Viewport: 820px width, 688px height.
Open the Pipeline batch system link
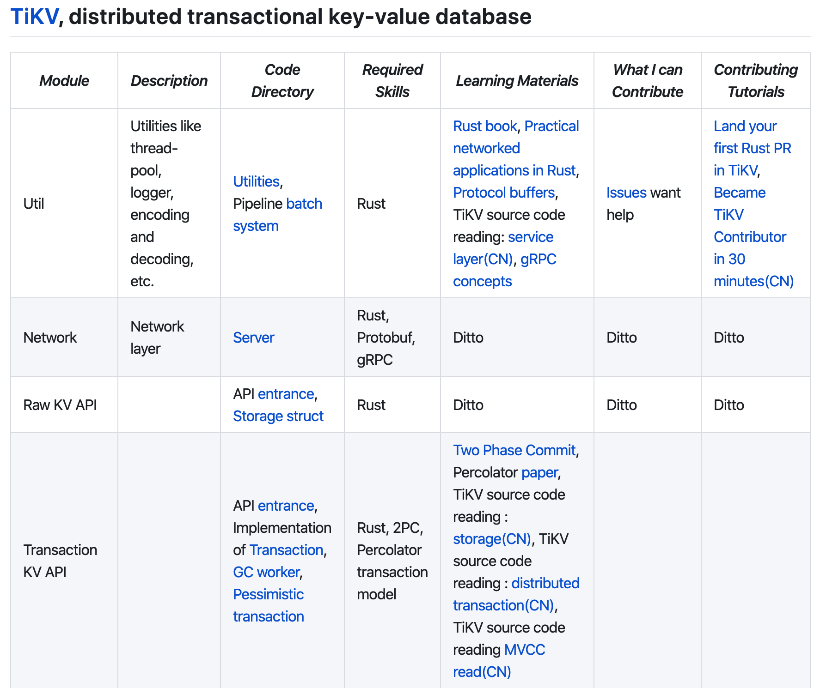(304, 204)
